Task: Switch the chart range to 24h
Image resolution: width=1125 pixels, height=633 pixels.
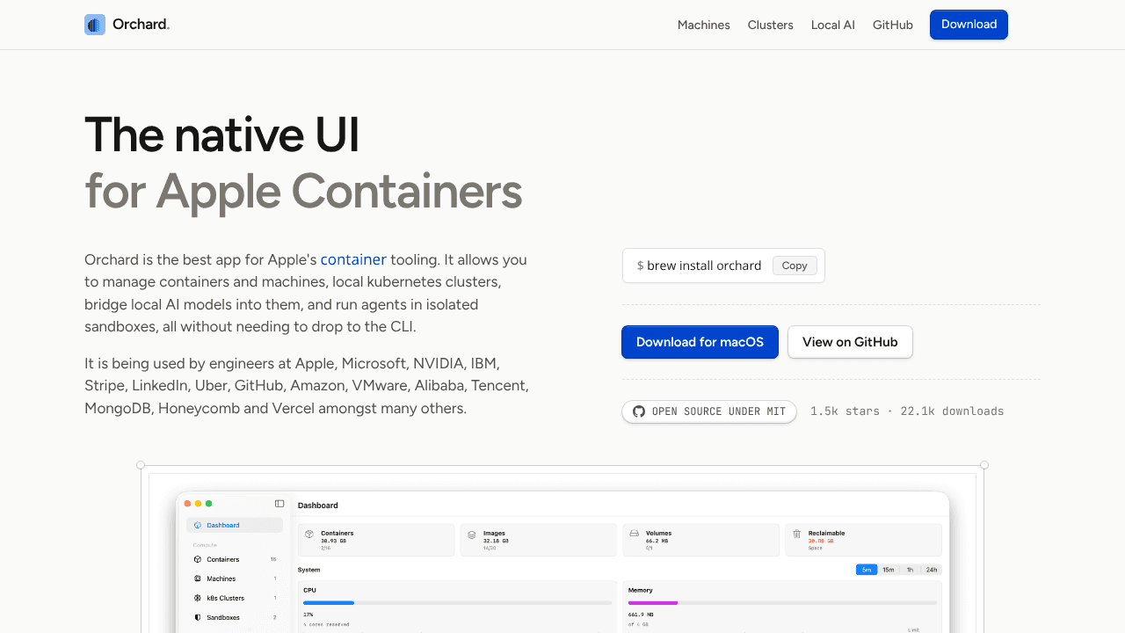Action: pos(932,570)
